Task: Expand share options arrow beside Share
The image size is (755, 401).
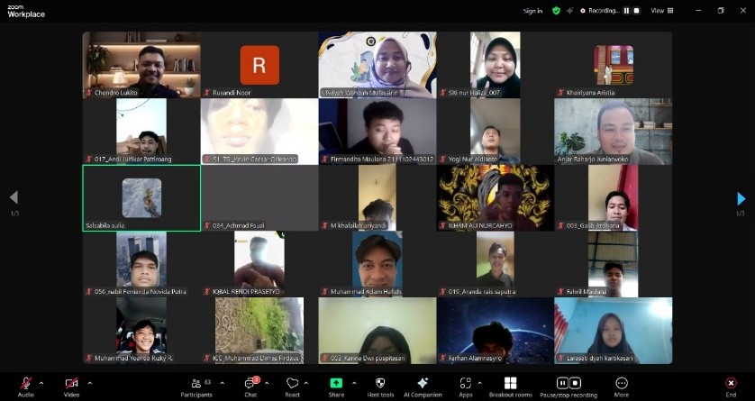Action: click(354, 383)
